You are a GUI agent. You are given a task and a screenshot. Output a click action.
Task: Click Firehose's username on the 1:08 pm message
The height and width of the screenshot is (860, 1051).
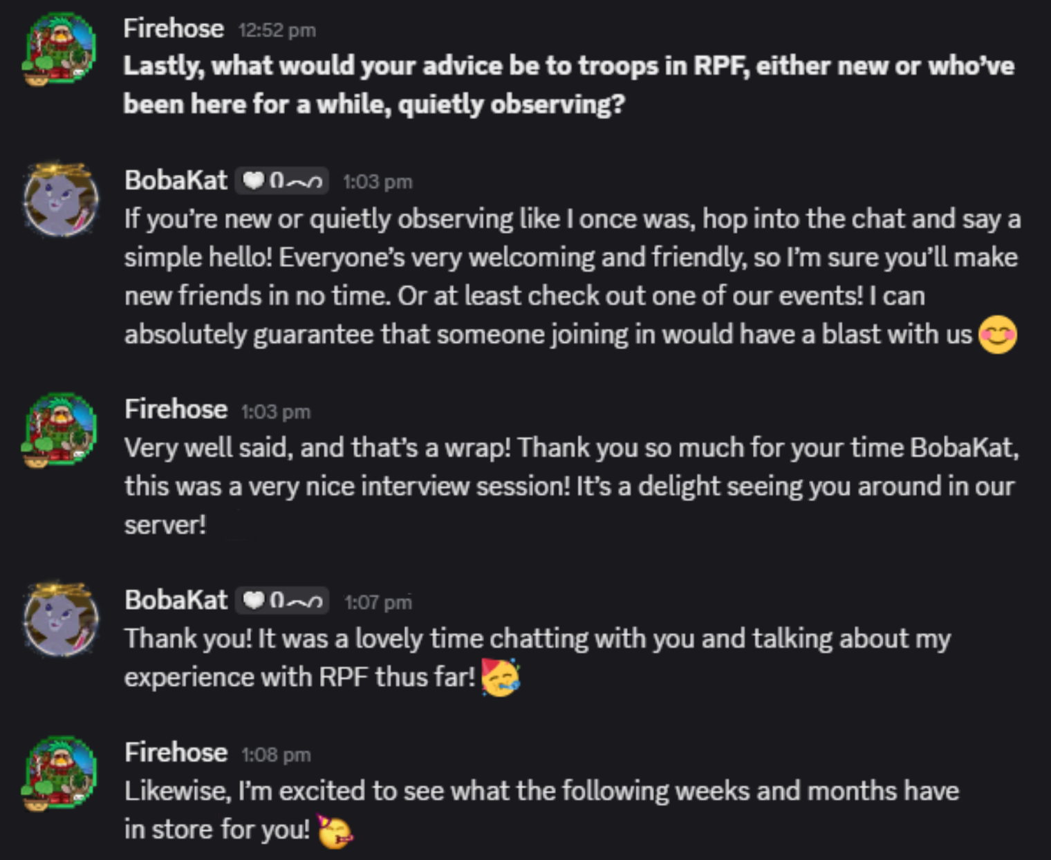point(176,752)
